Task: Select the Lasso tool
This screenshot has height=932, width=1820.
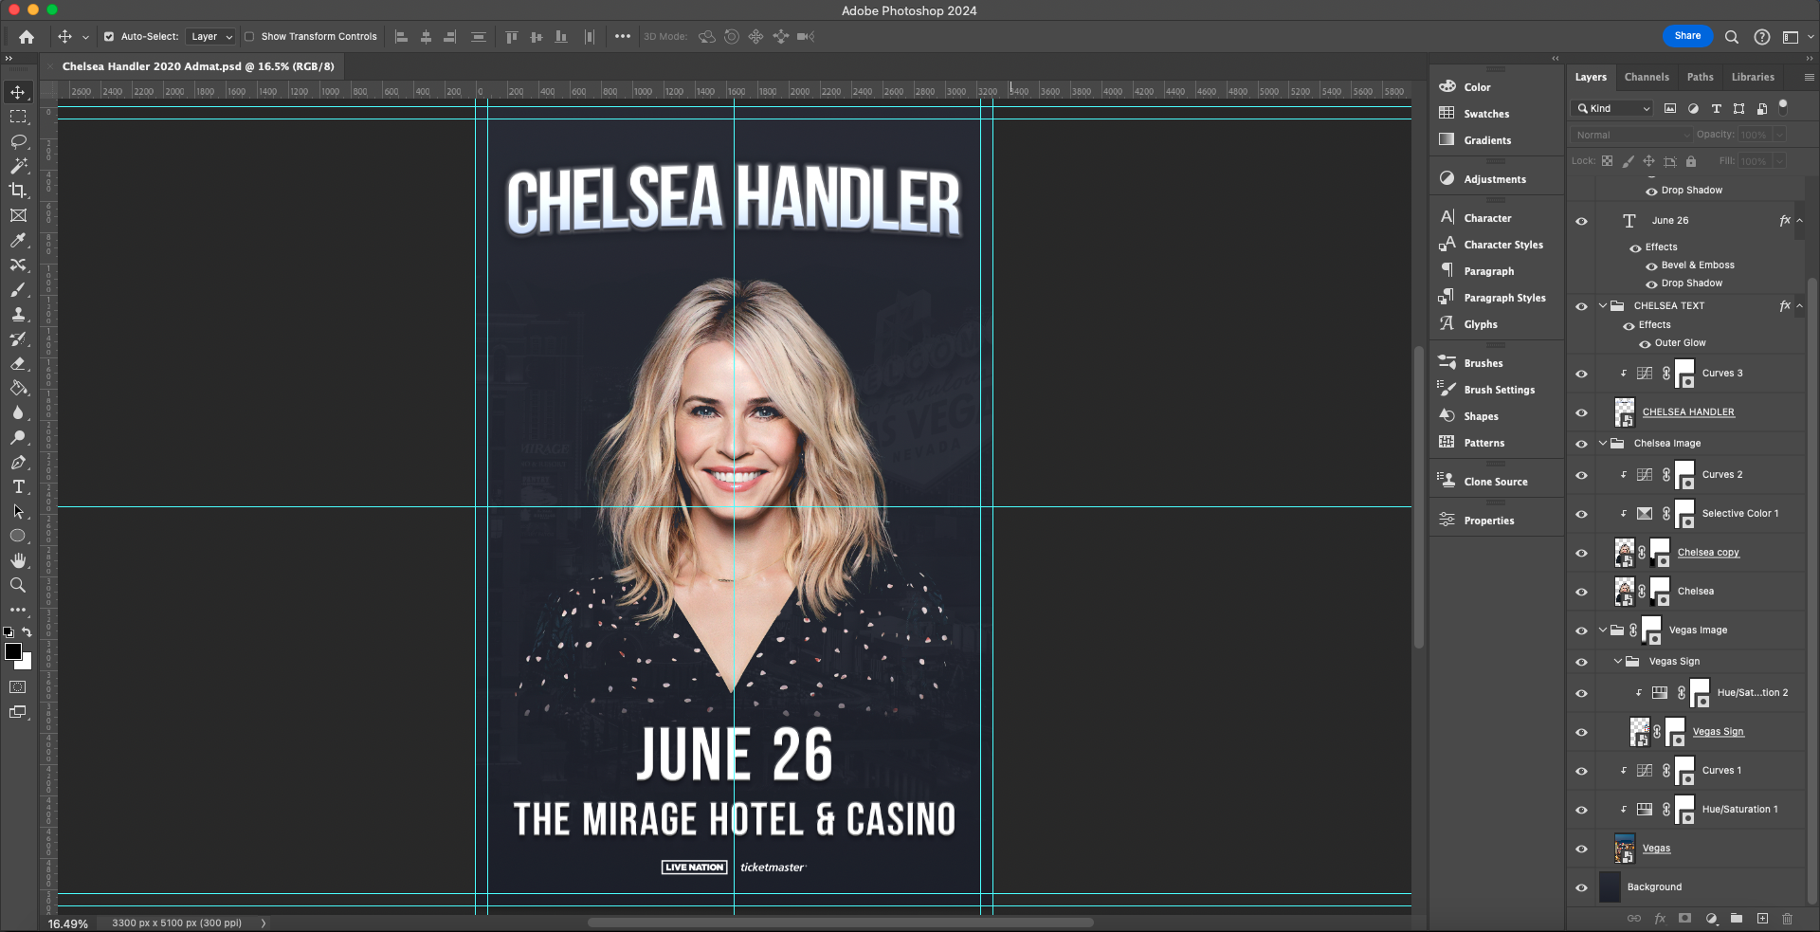Action: tap(18, 141)
